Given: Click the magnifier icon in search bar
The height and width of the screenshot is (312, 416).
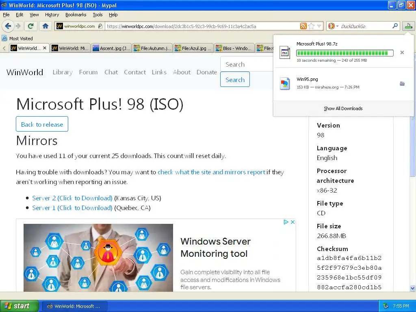Looking at the screenshot, I should click(395, 26).
